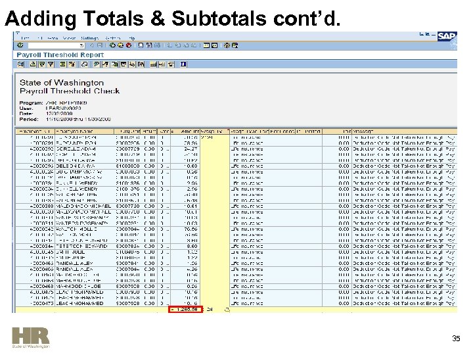Image resolution: width=473 pixels, height=355 pixels.
Task: Click the Save icon in the standard toolbar
Action: point(100,45)
